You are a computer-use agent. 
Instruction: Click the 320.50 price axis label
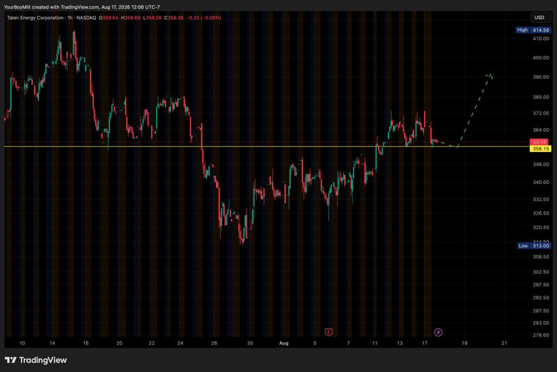pos(541,228)
